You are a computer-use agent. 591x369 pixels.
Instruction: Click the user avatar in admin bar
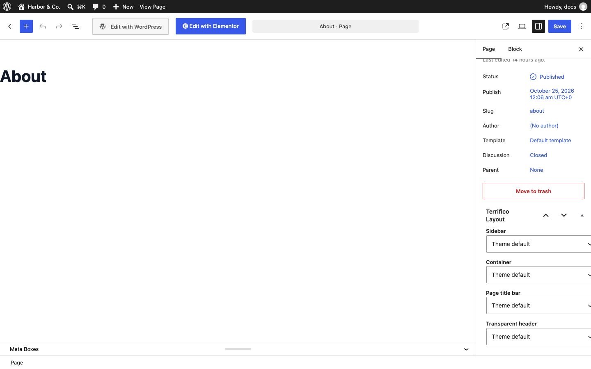(x=583, y=7)
